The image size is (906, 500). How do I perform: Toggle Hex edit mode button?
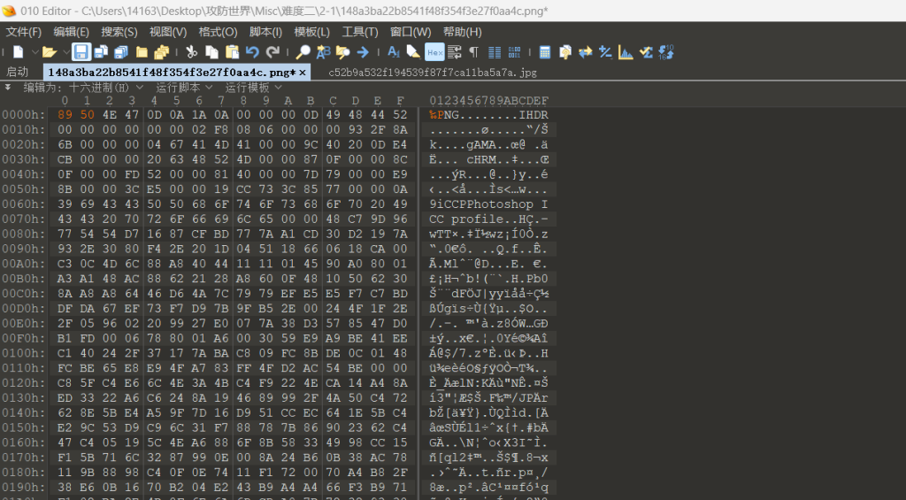pos(434,52)
